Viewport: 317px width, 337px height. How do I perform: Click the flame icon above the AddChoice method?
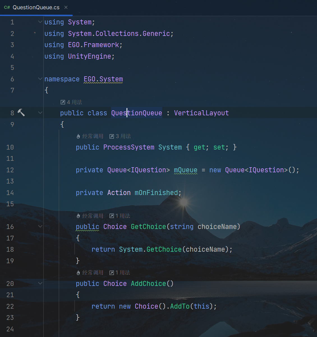78,273
